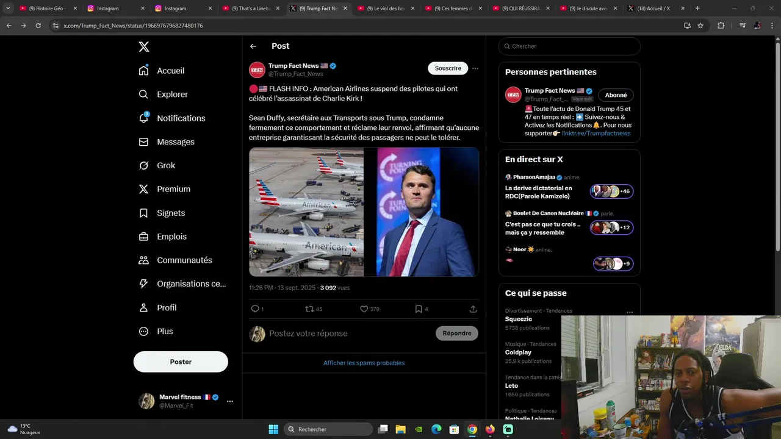781x439 pixels.
Task: Open Signets bookmarks page
Action: tap(162, 213)
